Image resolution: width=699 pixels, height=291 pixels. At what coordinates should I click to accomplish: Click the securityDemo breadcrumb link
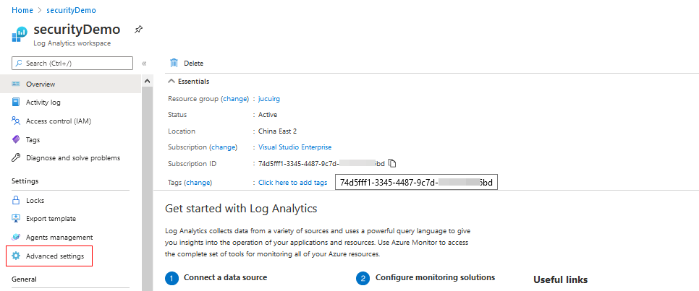click(71, 10)
